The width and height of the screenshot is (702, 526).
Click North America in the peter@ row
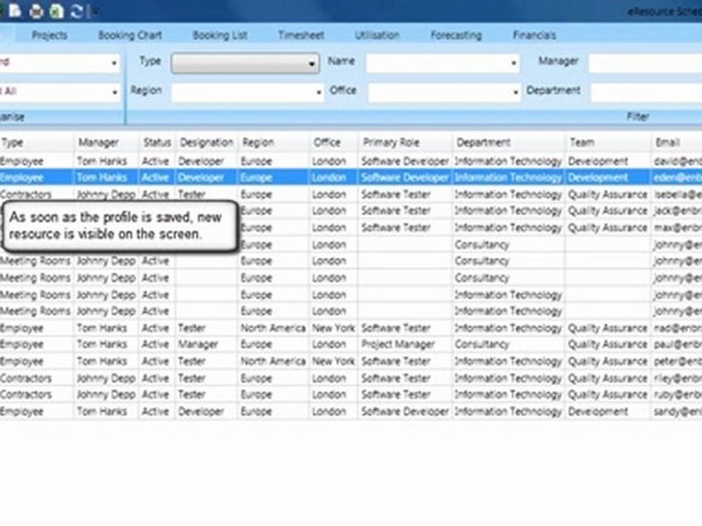(273, 362)
